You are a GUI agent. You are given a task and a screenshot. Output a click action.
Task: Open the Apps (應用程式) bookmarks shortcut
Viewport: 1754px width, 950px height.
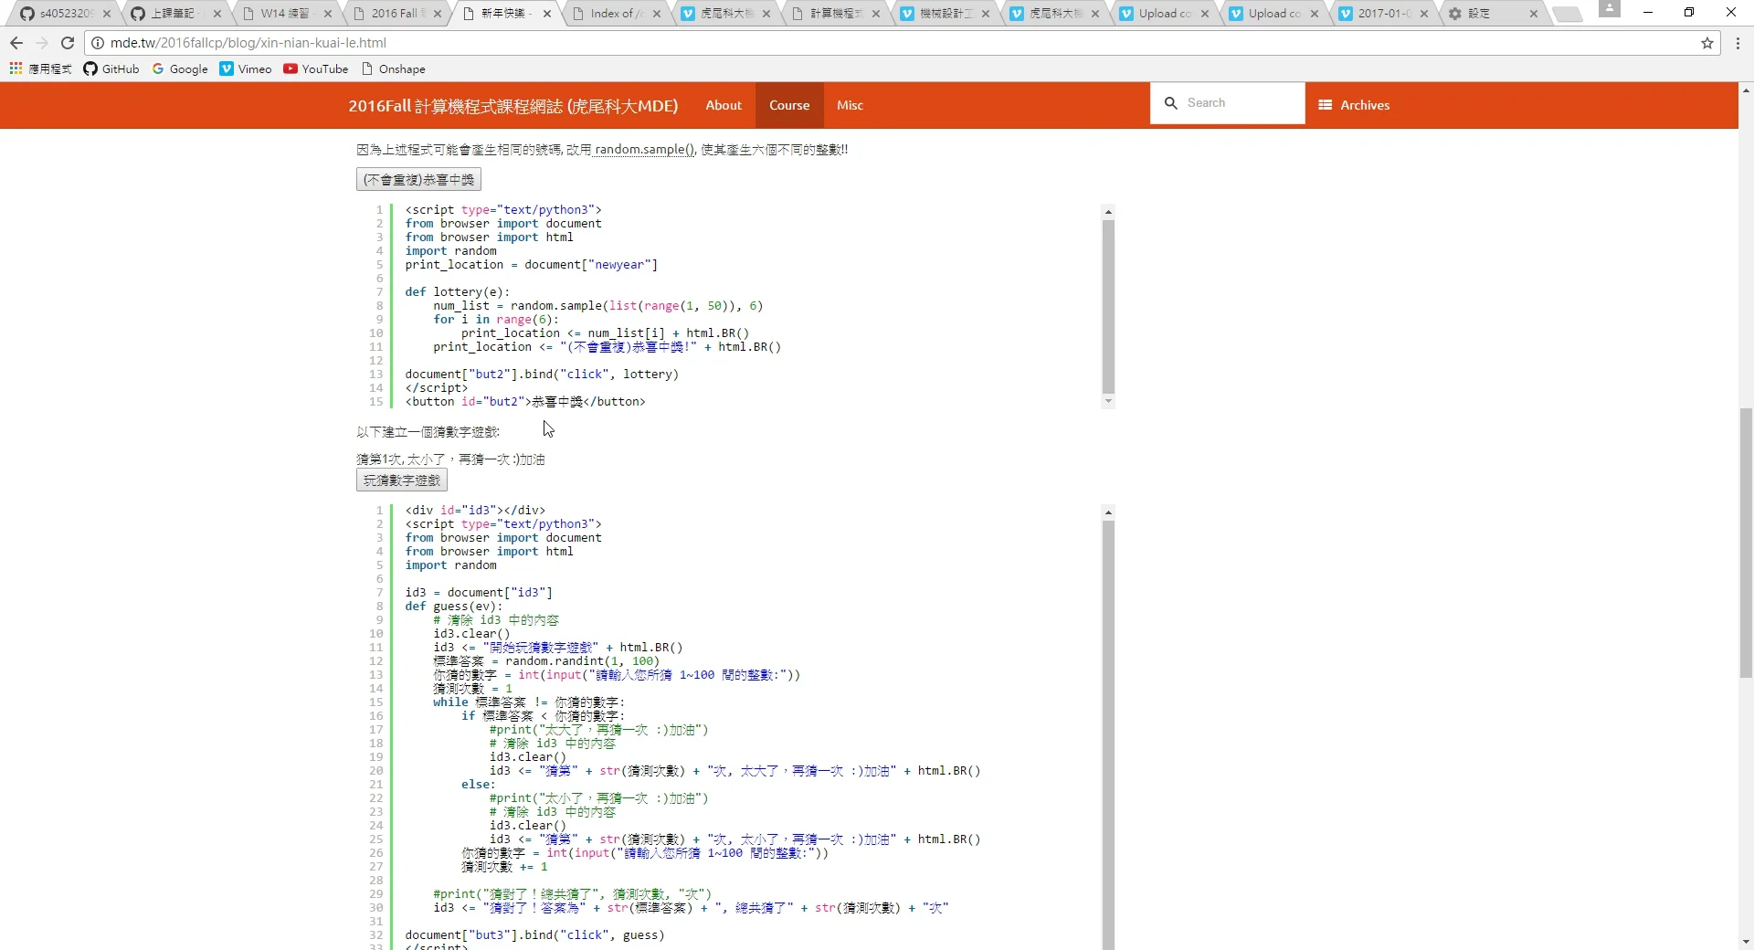(x=40, y=69)
